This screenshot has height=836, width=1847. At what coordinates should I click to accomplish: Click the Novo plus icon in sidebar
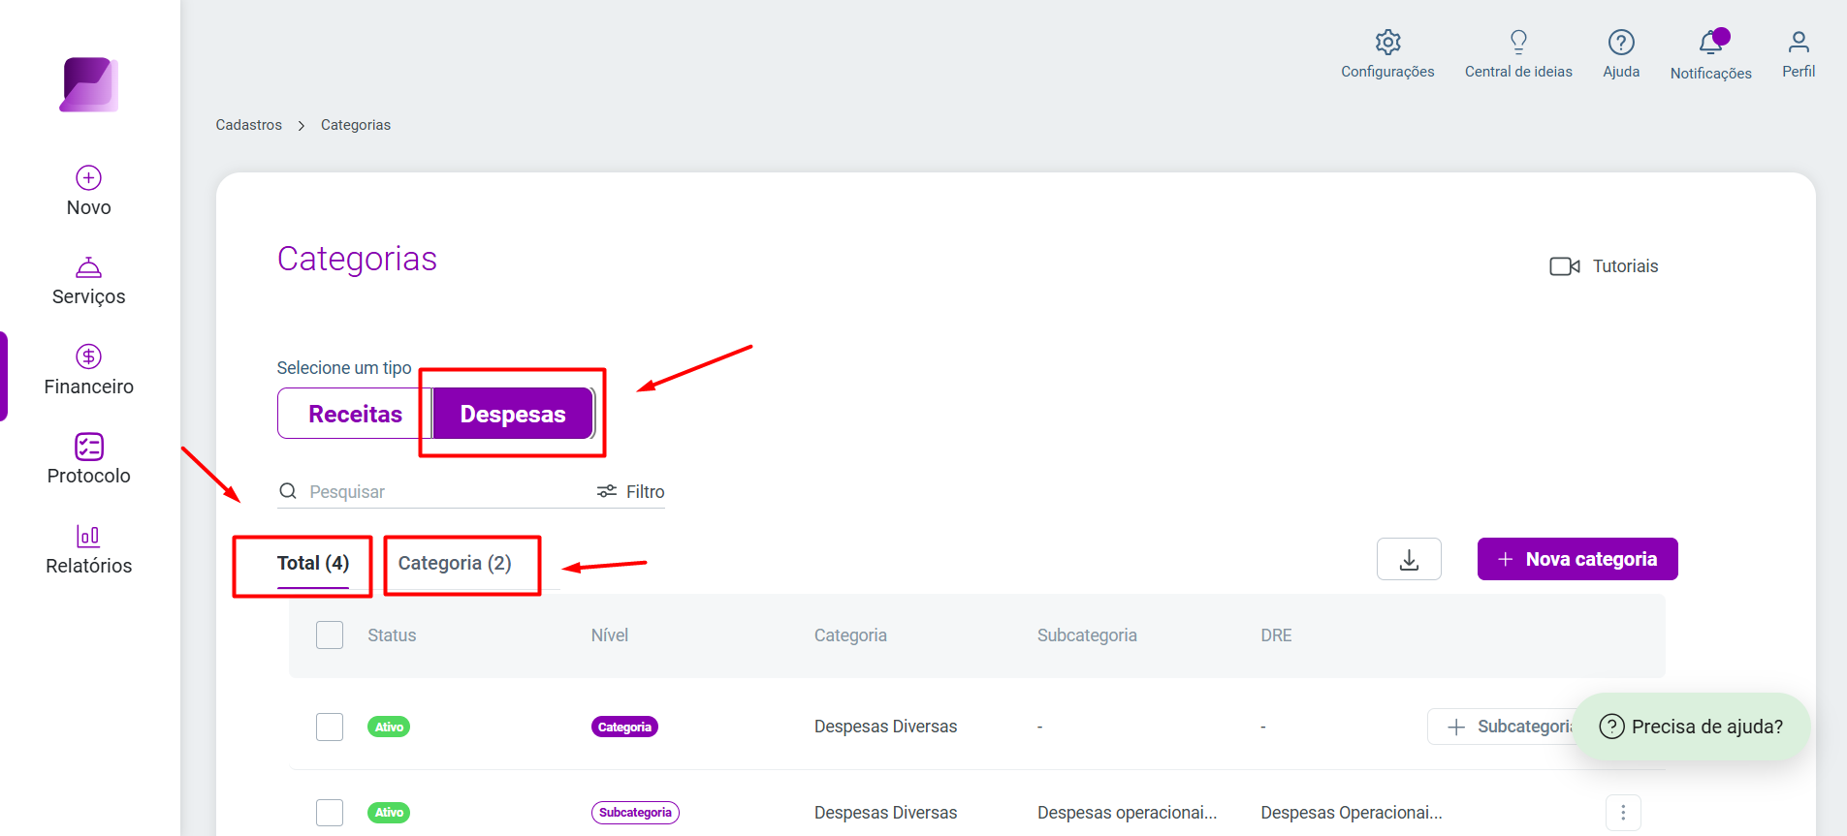coord(88,177)
